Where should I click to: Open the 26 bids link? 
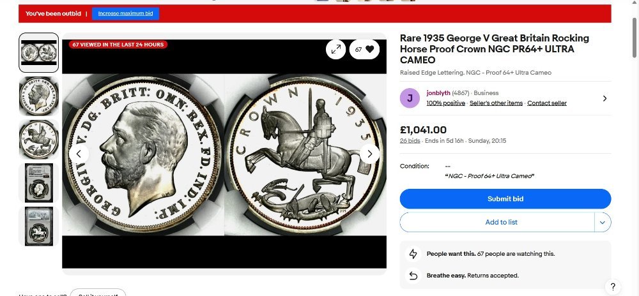(x=410, y=141)
